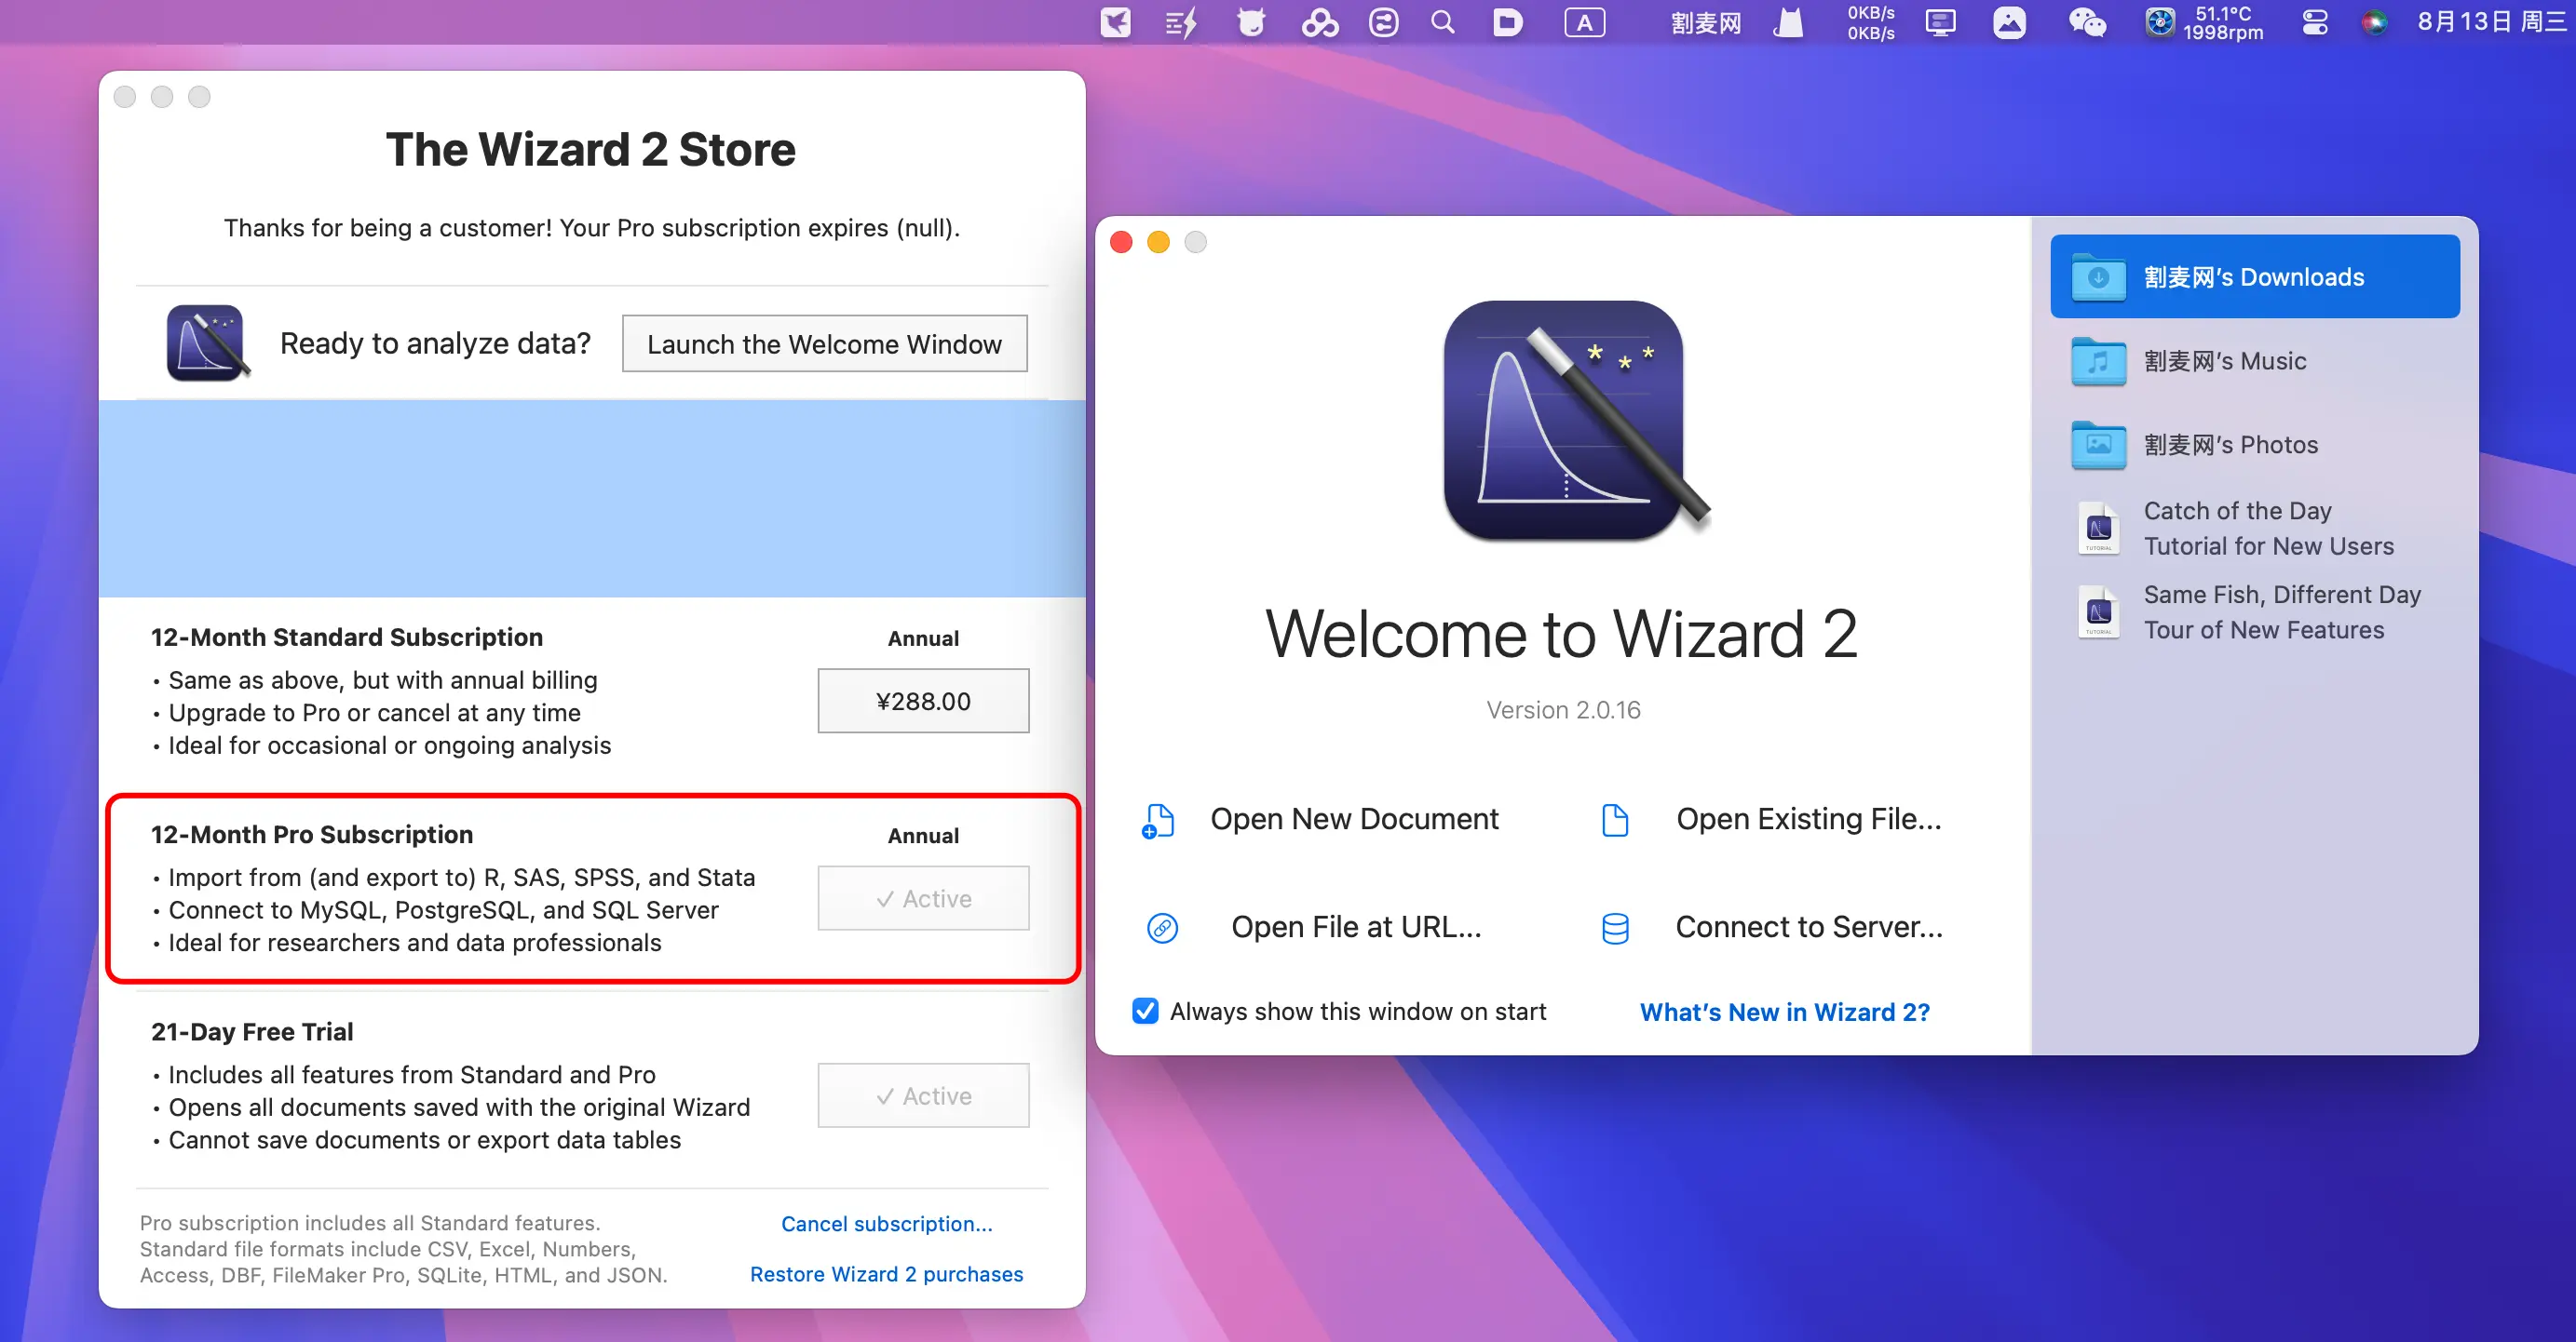Open Control Center in the menu bar
Screen dimensions: 2576x1342
2315,22
